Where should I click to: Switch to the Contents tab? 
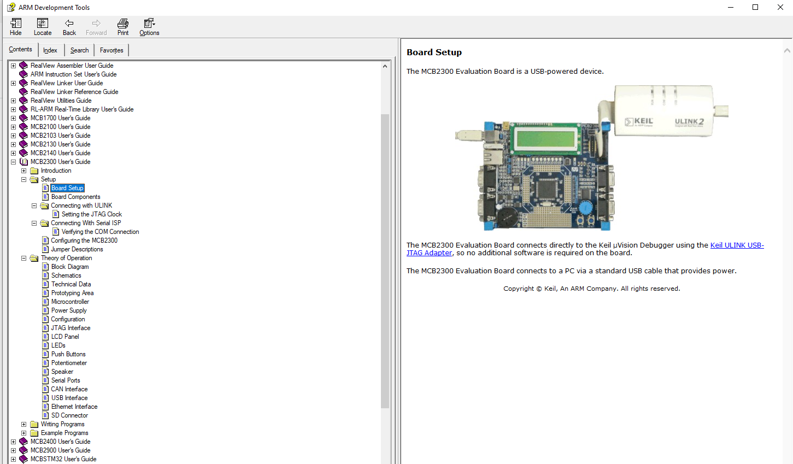click(x=20, y=49)
